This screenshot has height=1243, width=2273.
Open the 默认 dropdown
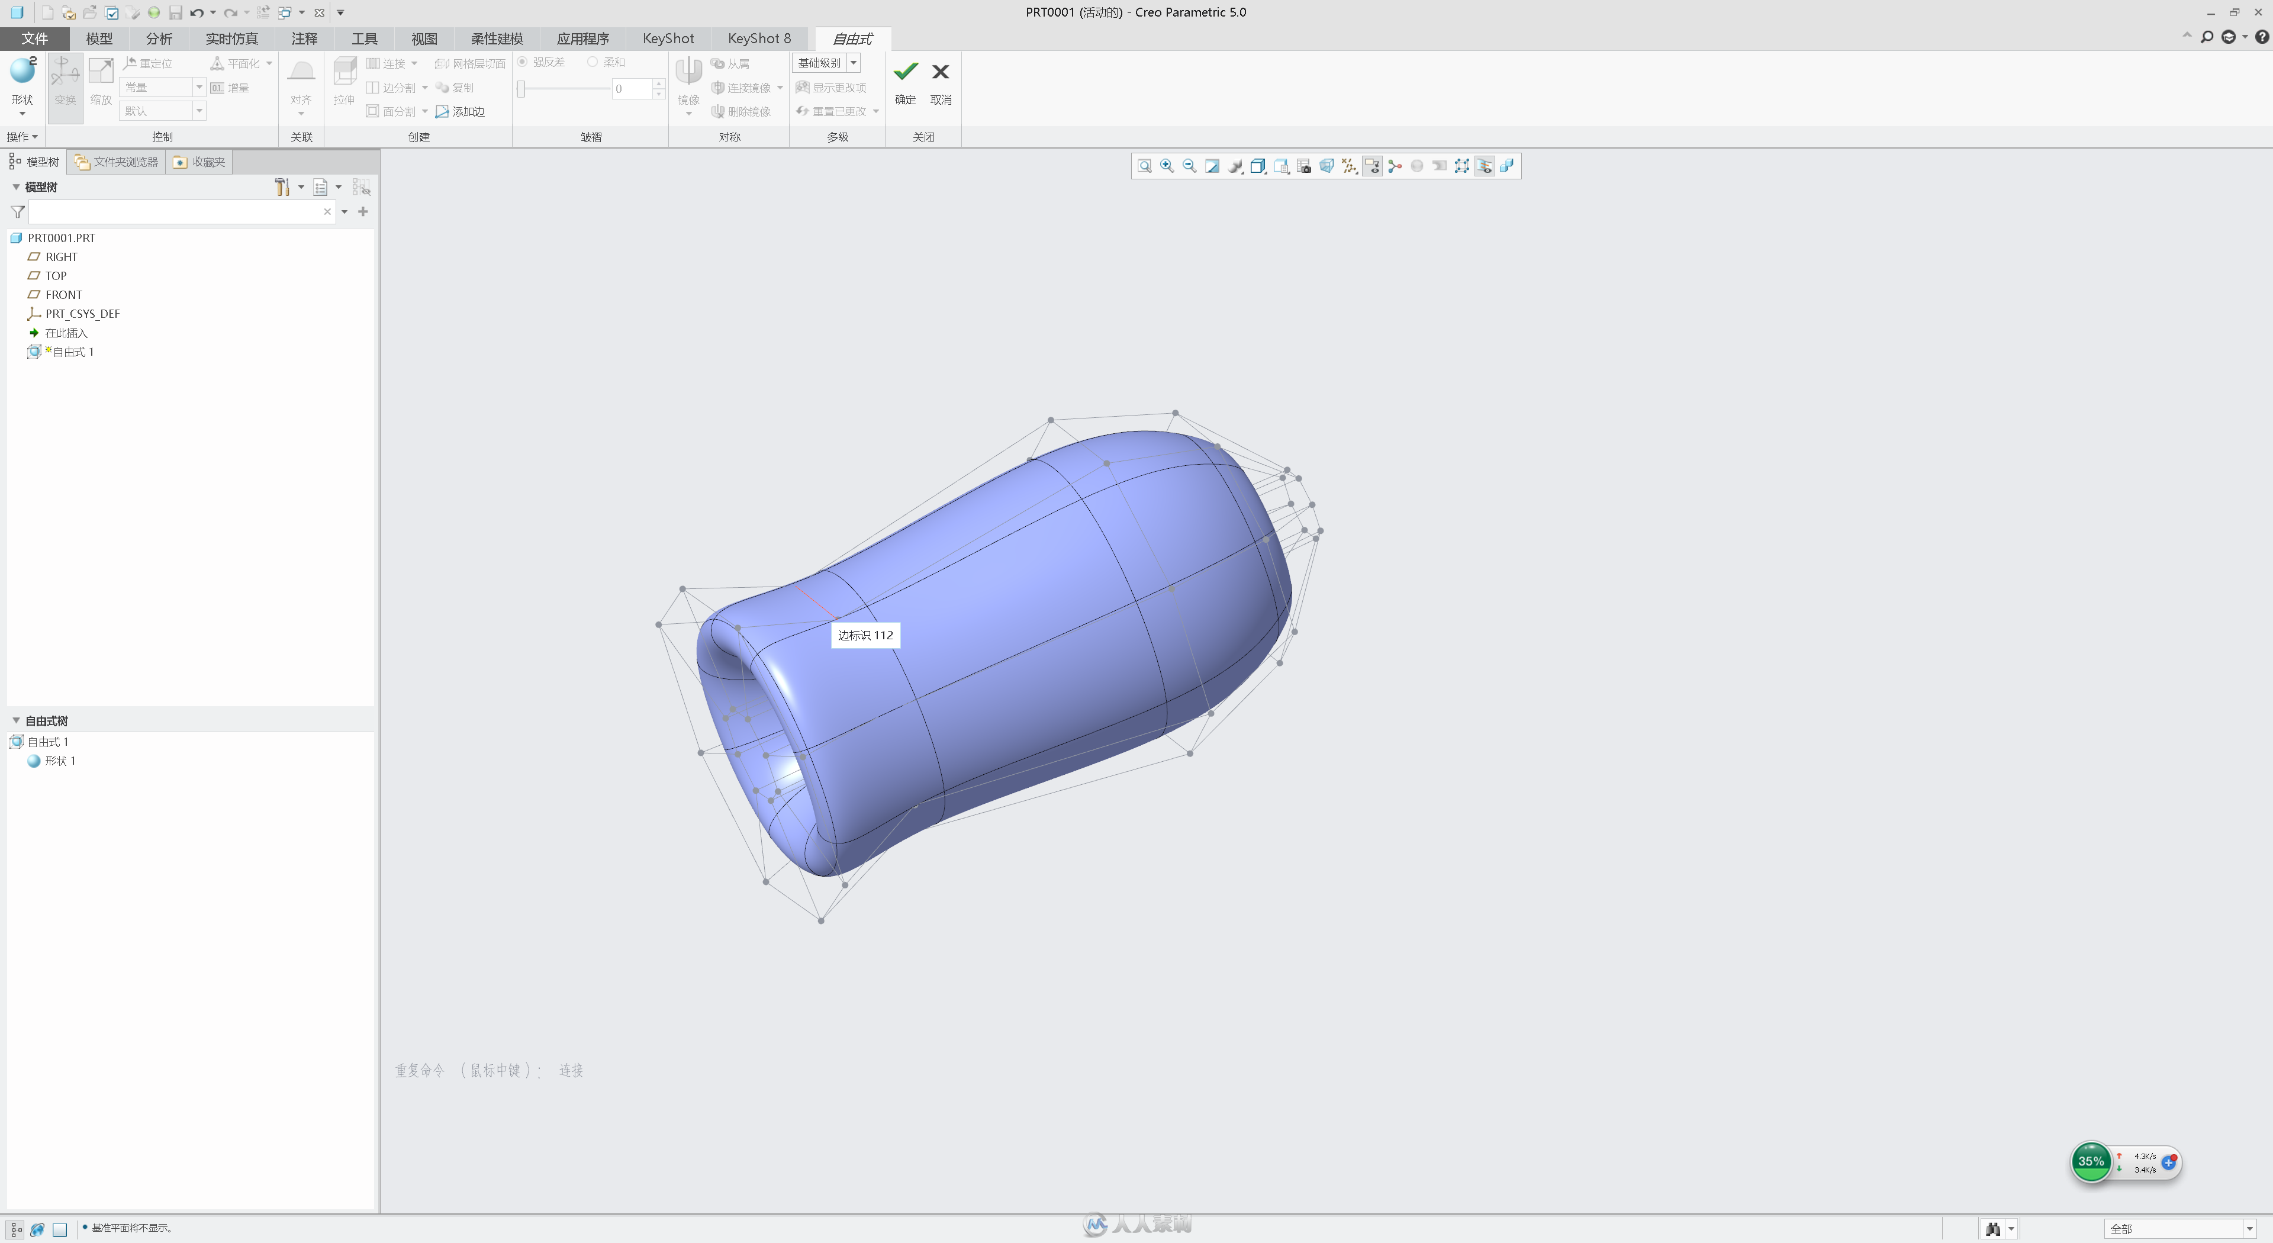[199, 110]
